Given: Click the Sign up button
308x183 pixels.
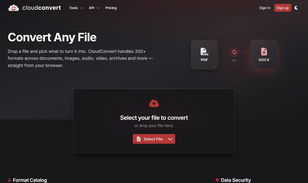Looking at the screenshot, I should pos(283,8).
